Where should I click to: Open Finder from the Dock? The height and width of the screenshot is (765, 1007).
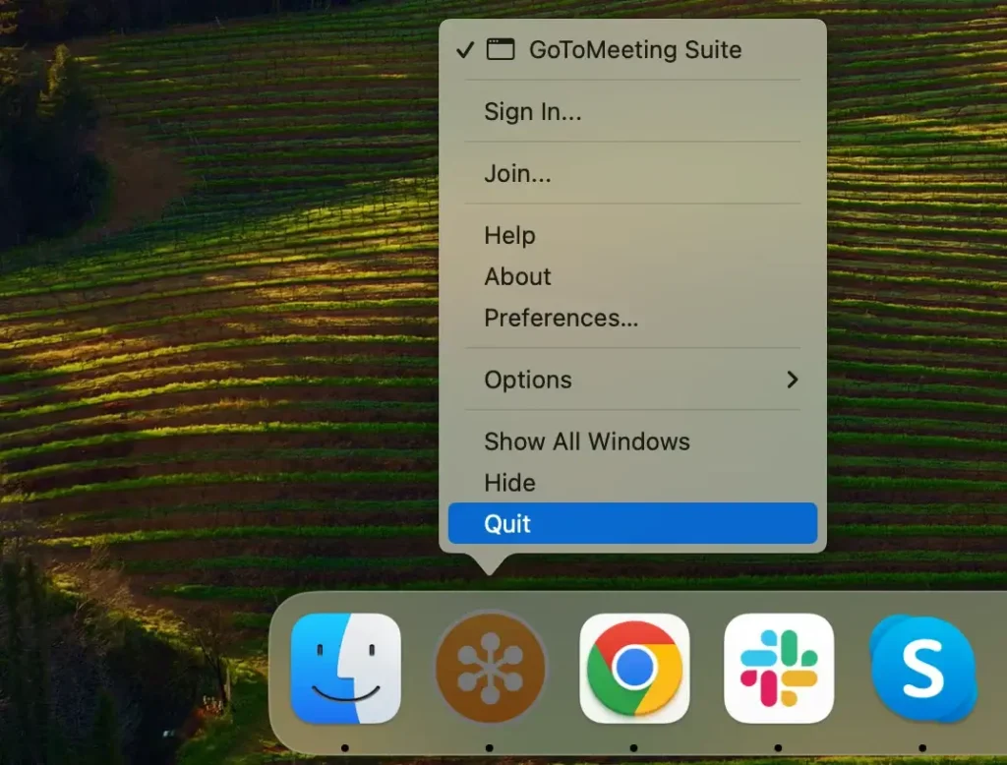pos(345,668)
